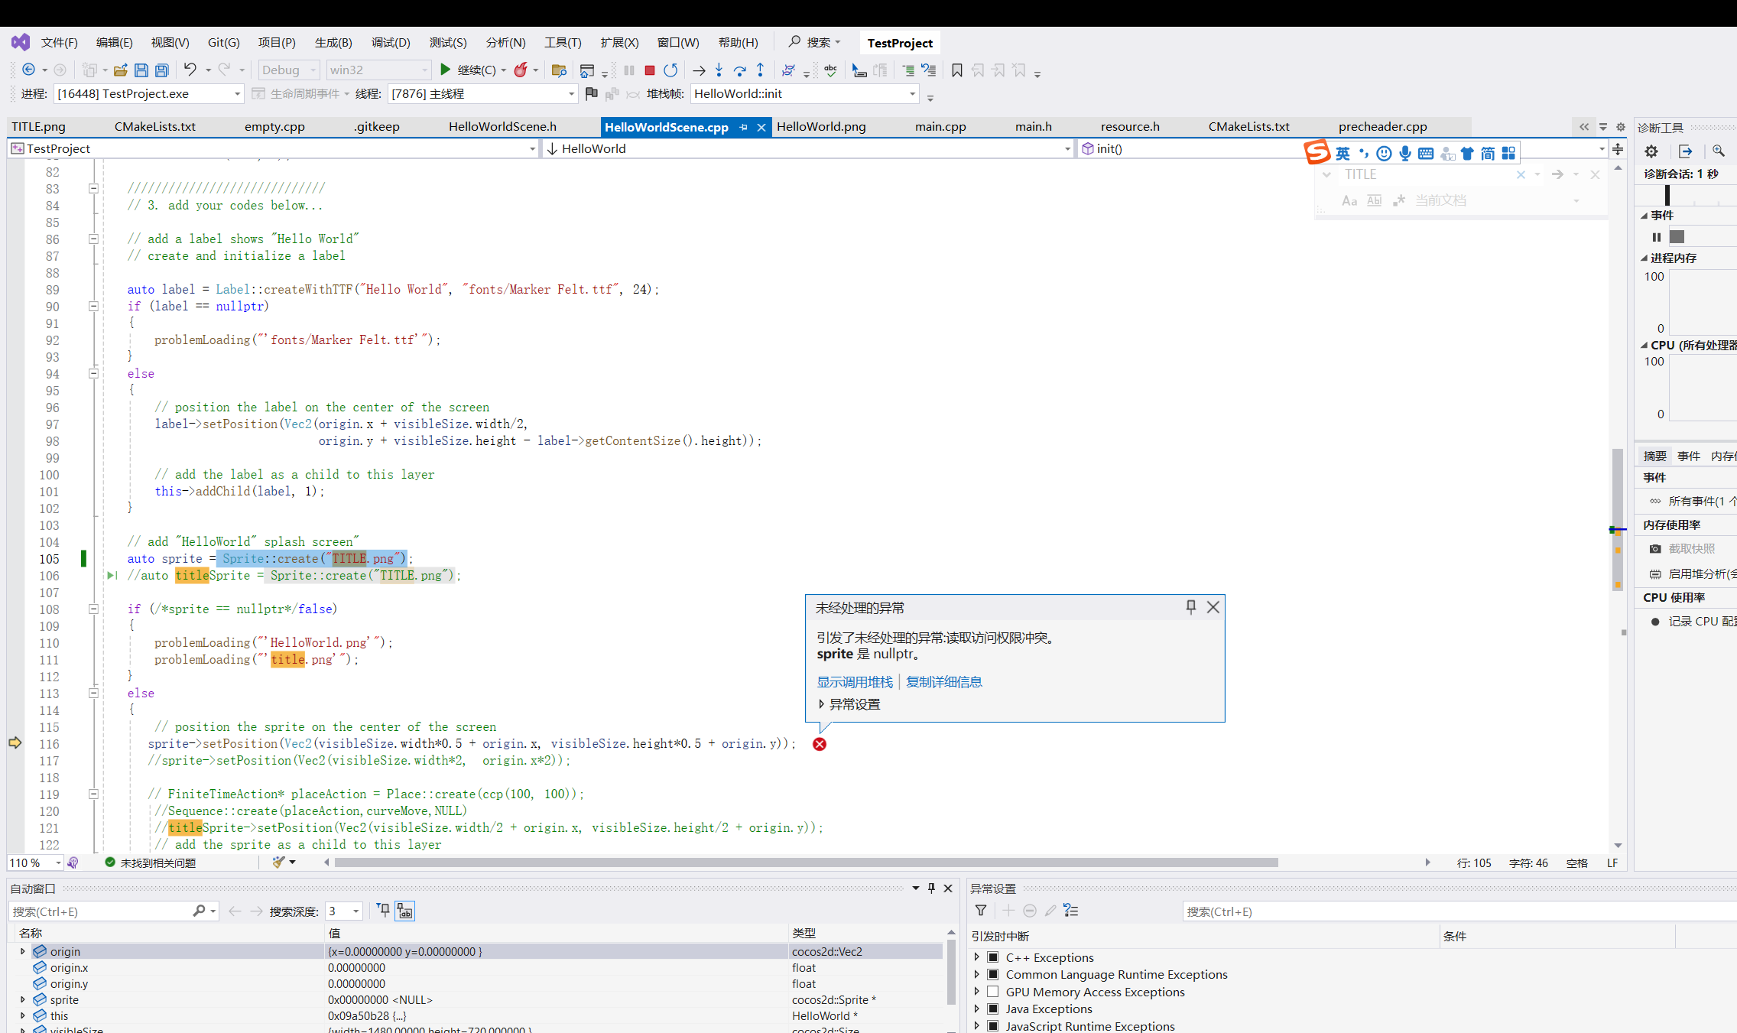Click the Step Into arrow icon
The image size is (1737, 1033).
tap(719, 70)
